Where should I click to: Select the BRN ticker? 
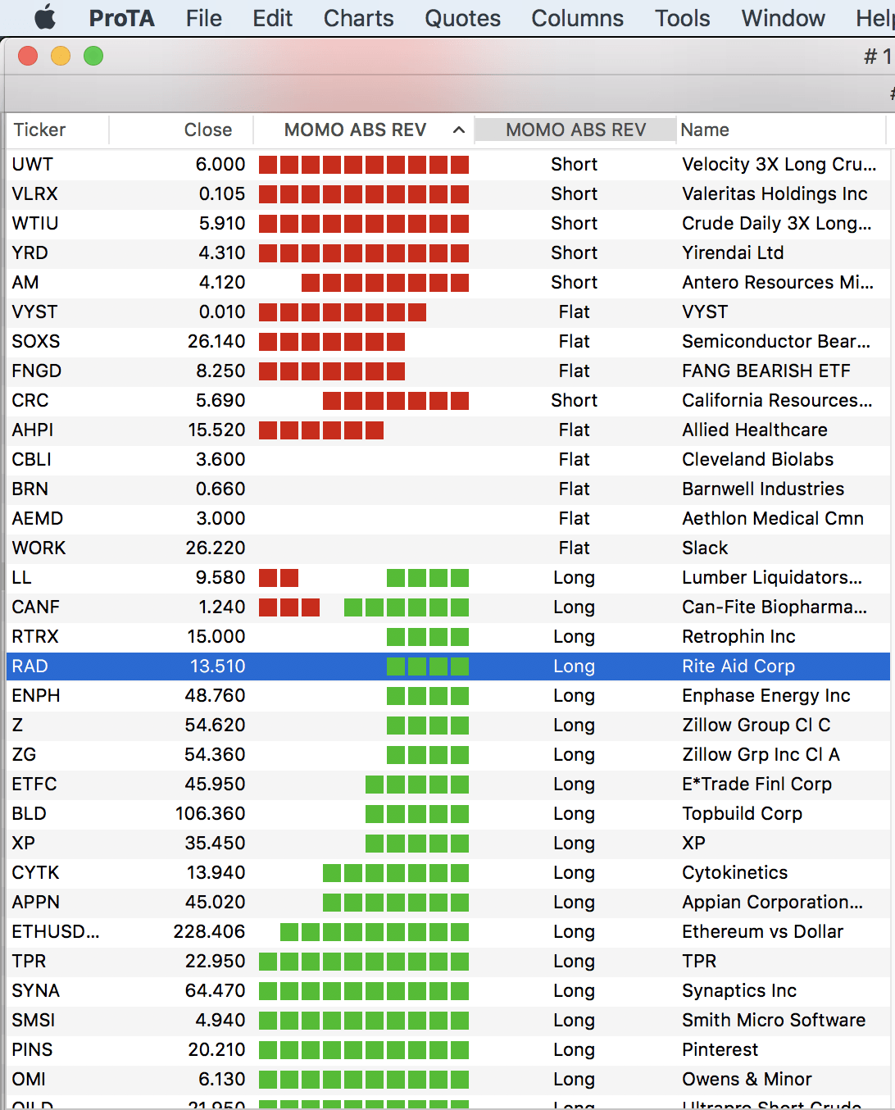[x=30, y=489]
